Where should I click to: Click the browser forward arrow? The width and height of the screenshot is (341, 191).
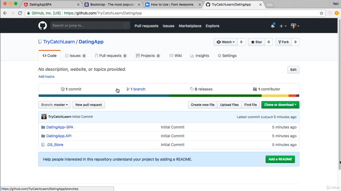(12, 13)
